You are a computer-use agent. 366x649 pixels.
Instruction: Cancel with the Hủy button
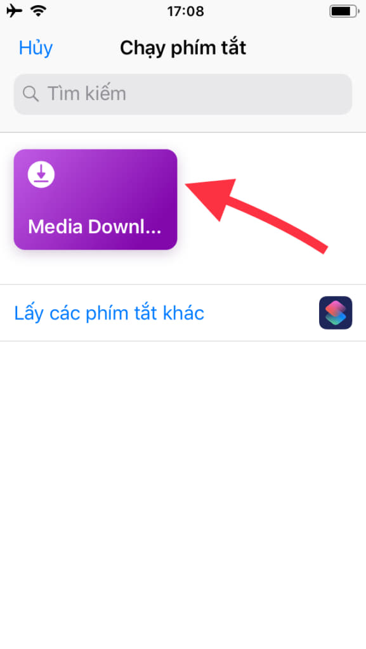(36, 48)
